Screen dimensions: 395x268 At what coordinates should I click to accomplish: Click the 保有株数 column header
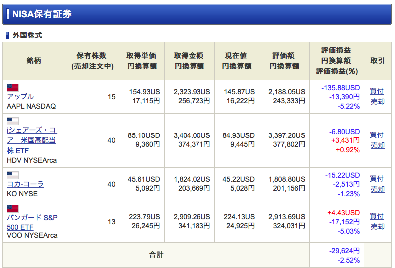(x=92, y=55)
